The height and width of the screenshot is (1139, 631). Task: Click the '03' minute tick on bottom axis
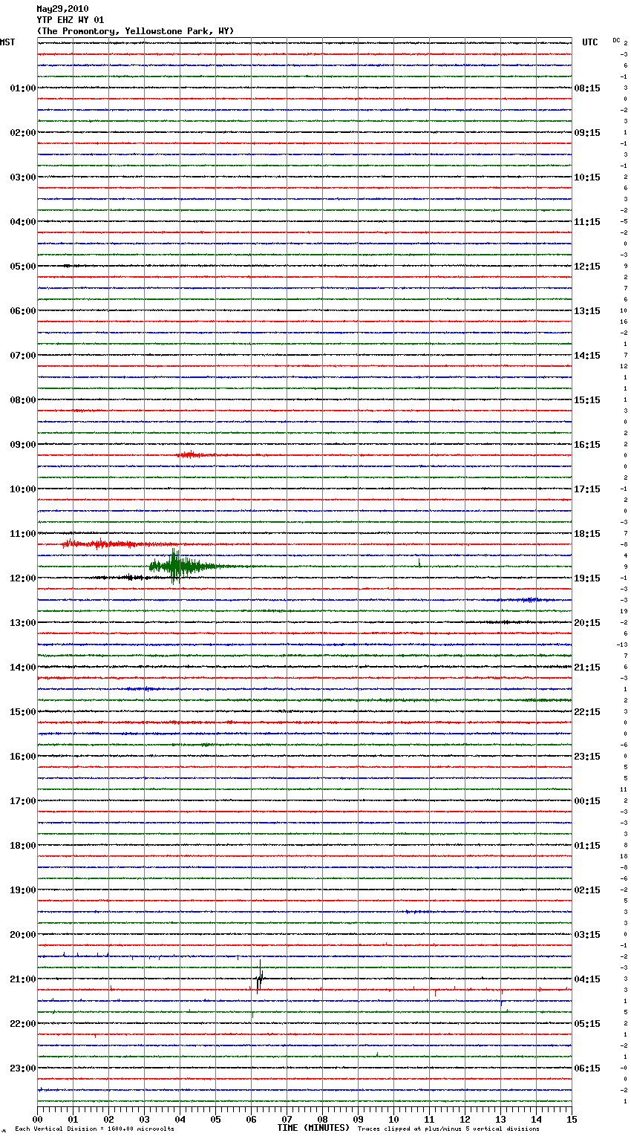pyautogui.click(x=145, y=1119)
